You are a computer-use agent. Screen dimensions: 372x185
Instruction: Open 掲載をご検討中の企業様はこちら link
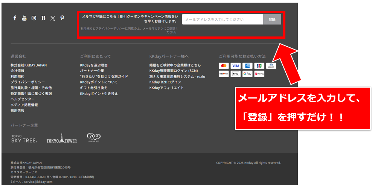pyautogui.click(x=175, y=65)
